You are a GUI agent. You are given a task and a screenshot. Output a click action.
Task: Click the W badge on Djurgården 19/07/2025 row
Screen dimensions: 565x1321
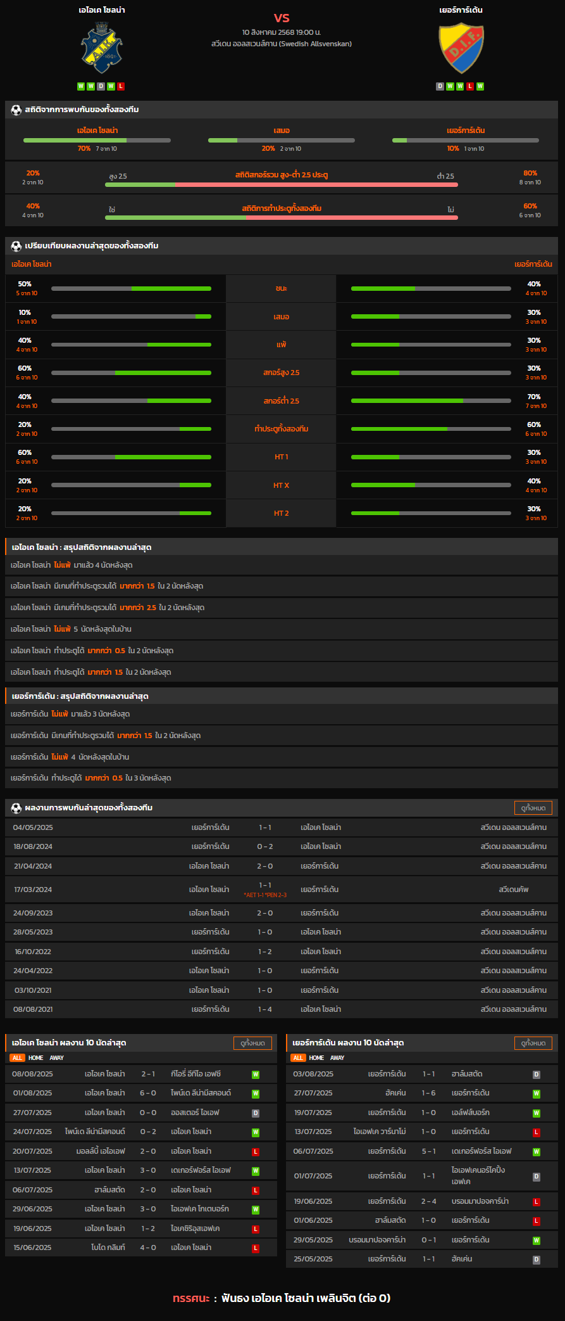coord(537,1113)
